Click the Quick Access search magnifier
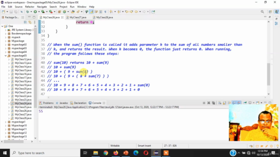 262,12
